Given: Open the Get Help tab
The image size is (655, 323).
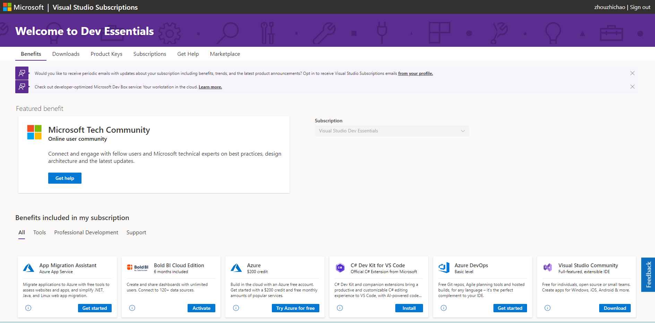Looking at the screenshot, I should (x=188, y=54).
